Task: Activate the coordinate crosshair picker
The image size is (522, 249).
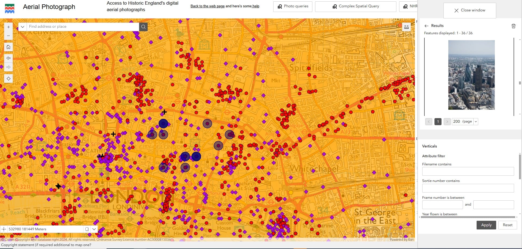Action: [4, 229]
